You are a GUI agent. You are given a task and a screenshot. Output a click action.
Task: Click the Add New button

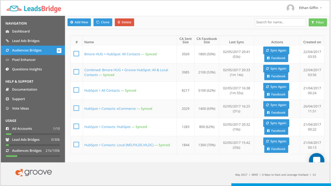coord(79,22)
